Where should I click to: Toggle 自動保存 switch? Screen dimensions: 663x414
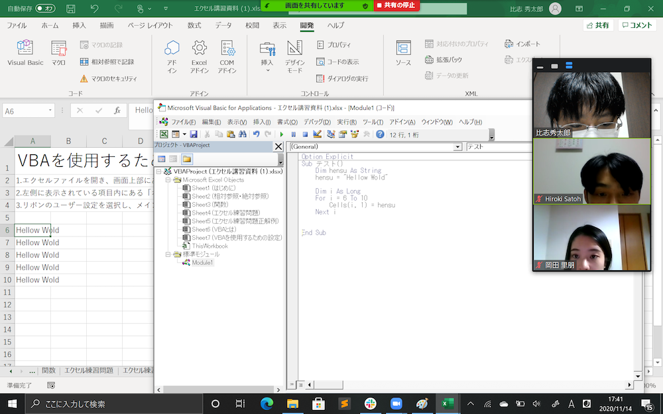(x=45, y=9)
